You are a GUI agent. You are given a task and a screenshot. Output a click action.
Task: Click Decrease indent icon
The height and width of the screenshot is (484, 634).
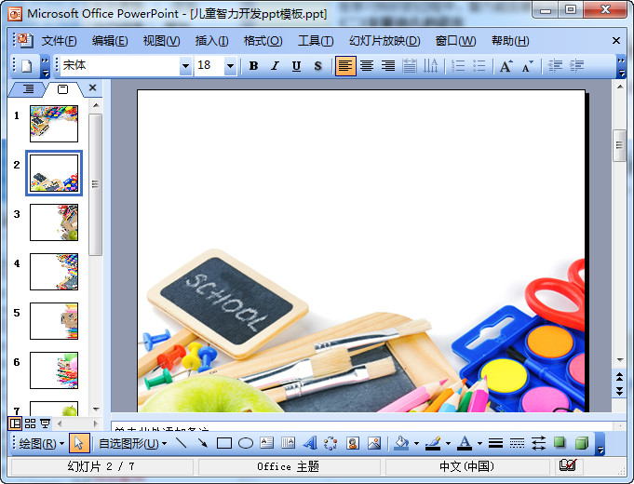(555, 65)
